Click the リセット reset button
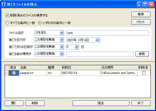156x111 pixels. [x=141, y=22]
